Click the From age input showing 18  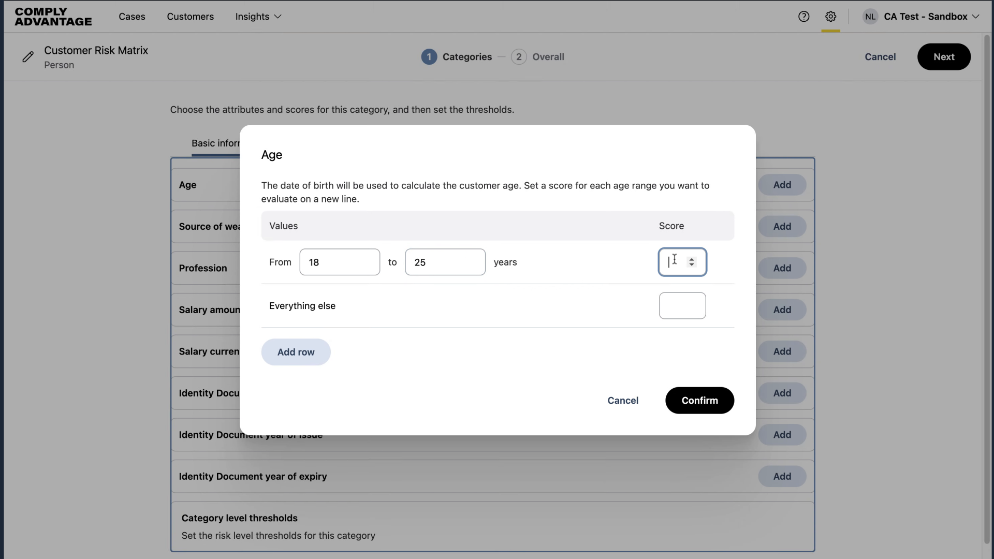pyautogui.click(x=340, y=262)
